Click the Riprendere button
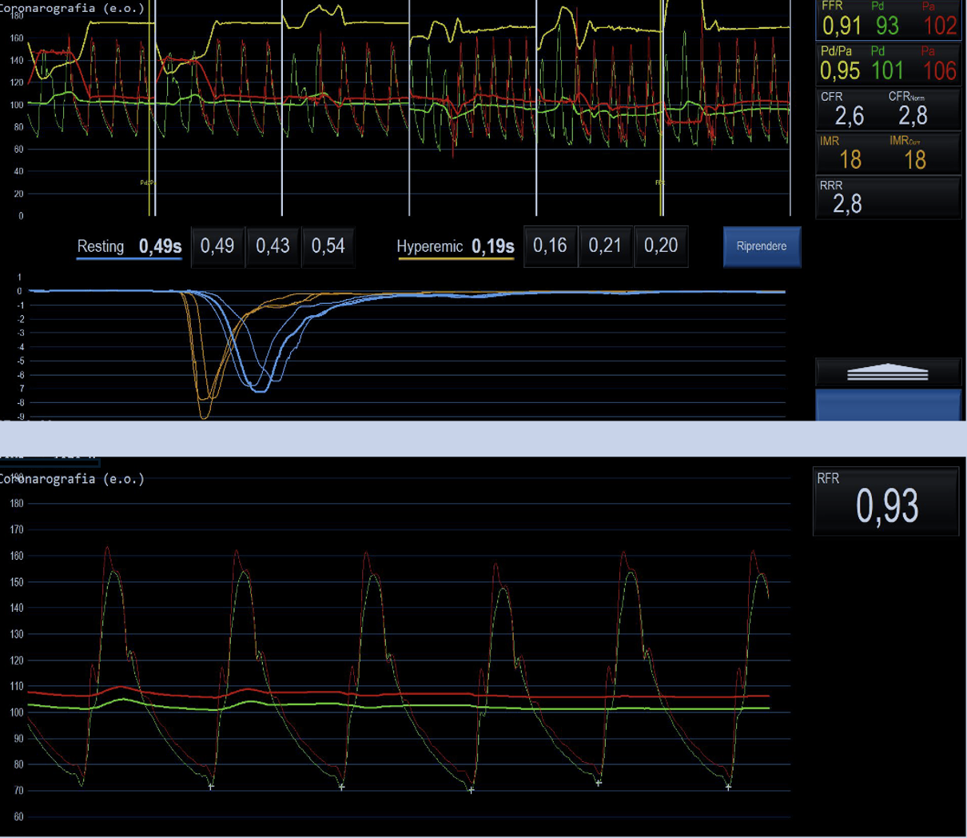 (762, 246)
